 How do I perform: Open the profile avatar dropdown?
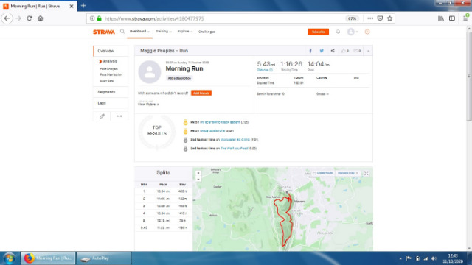point(353,32)
